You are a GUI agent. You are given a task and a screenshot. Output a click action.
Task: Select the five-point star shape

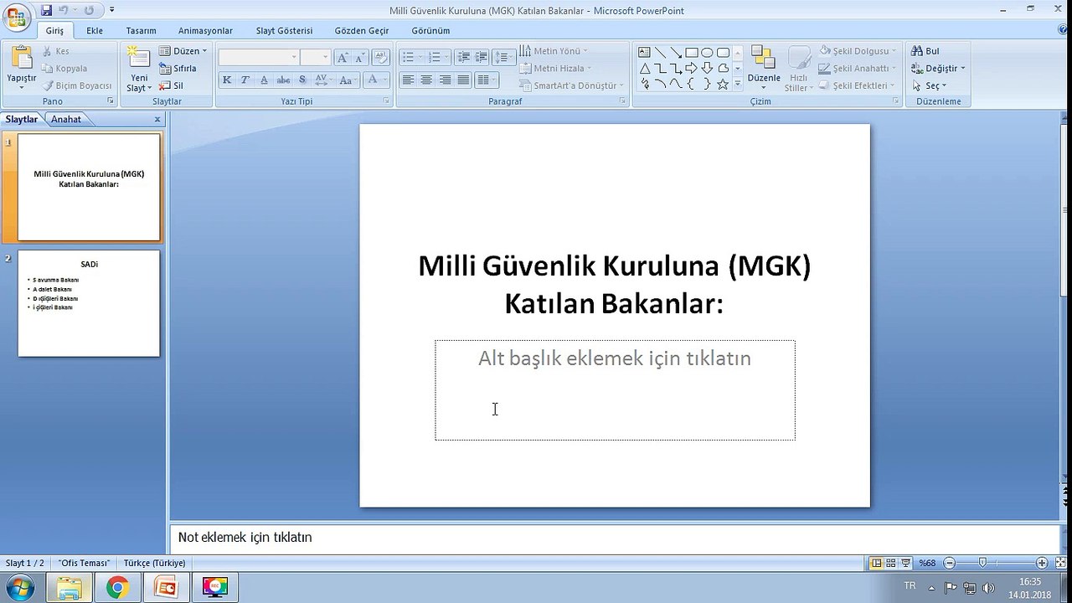pos(723,84)
